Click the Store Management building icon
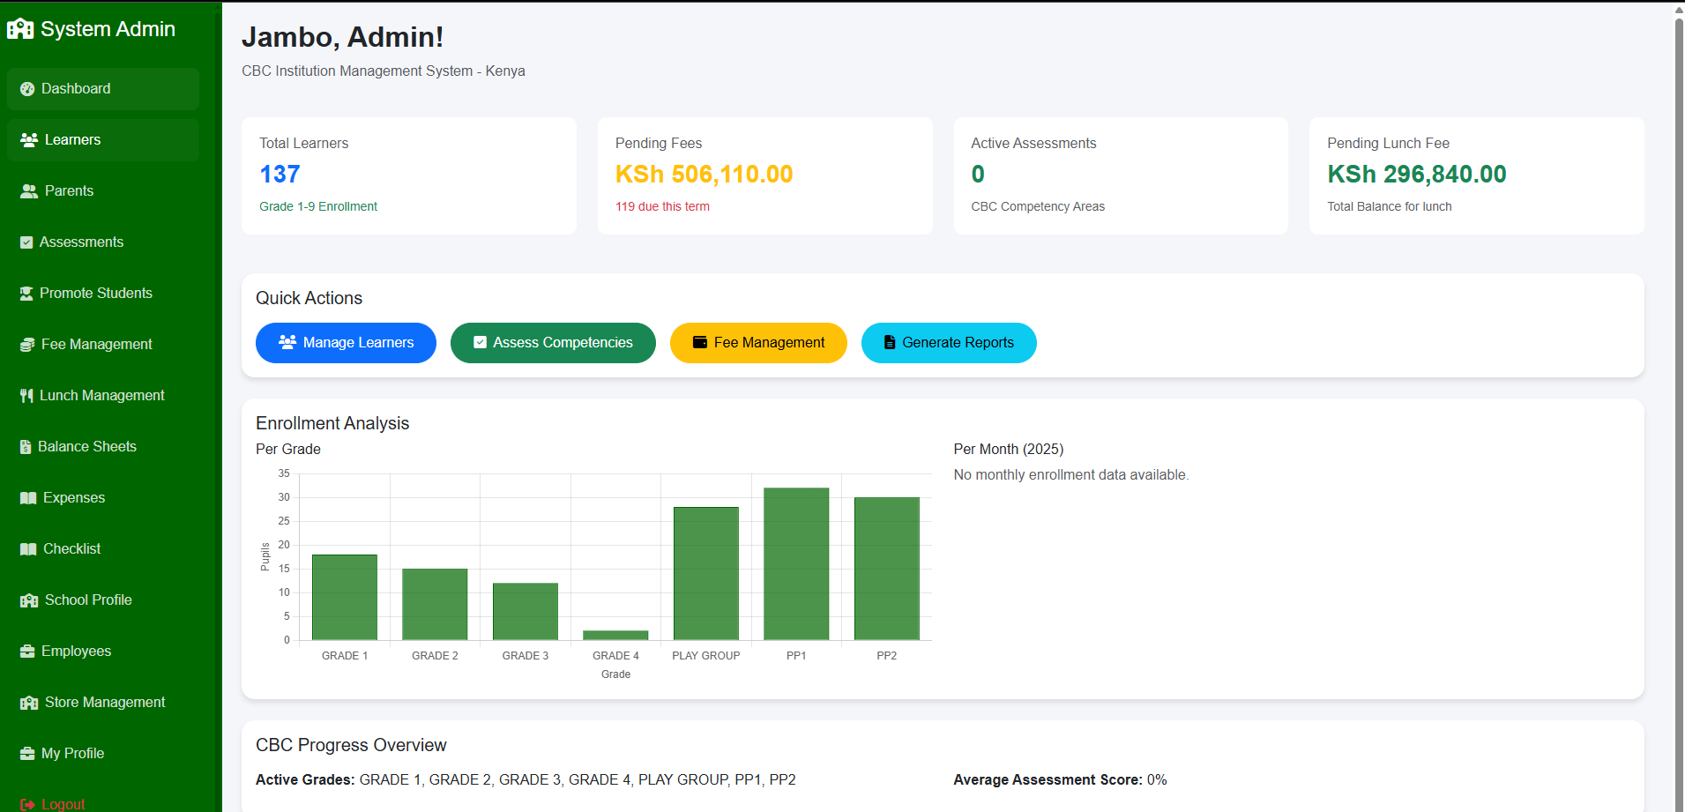The width and height of the screenshot is (1685, 812). pos(29,703)
